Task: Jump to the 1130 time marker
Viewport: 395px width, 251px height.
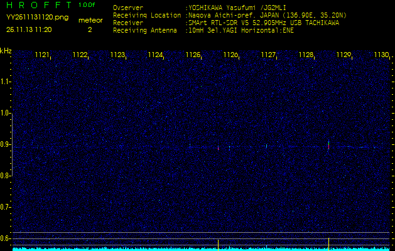Action: coord(381,55)
